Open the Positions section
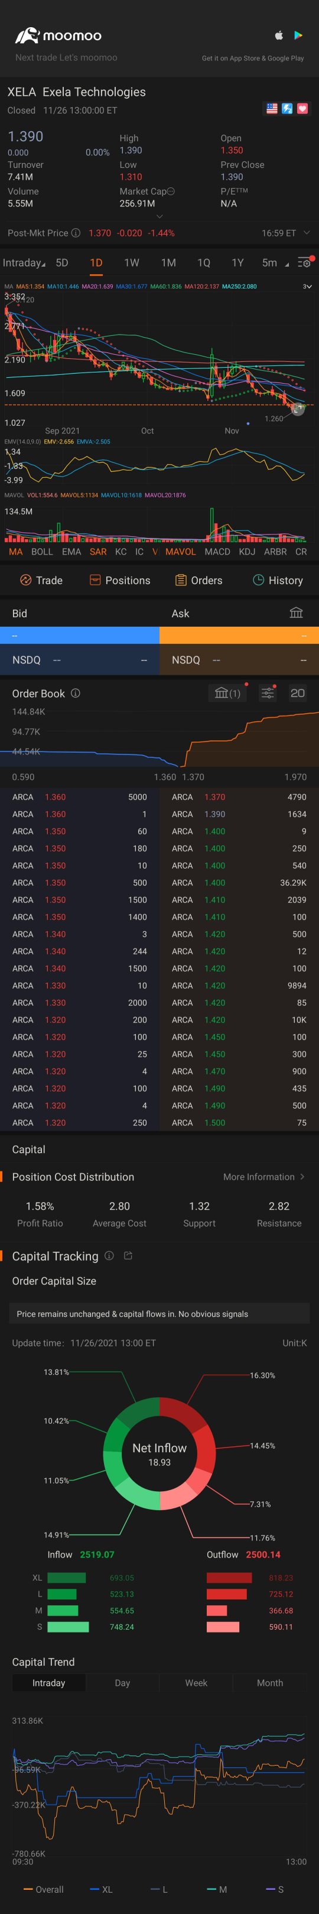 (x=119, y=580)
